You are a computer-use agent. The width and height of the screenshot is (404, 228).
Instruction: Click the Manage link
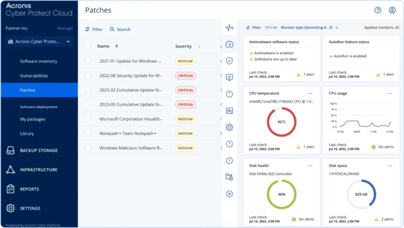[65, 28]
